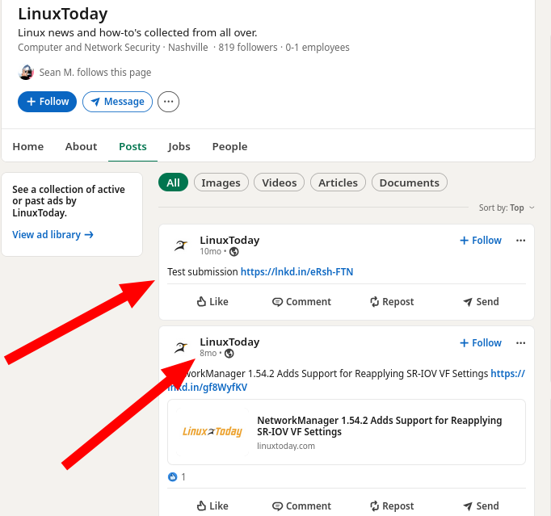The image size is (551, 516).
Task: Repost the NetworkManager post
Action: tap(392, 506)
